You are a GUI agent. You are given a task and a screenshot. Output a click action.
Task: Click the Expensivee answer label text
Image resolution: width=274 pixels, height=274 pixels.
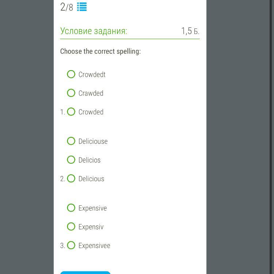click(94, 246)
